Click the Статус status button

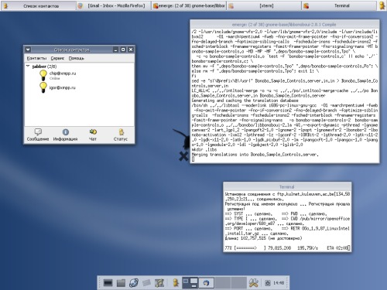(121, 135)
